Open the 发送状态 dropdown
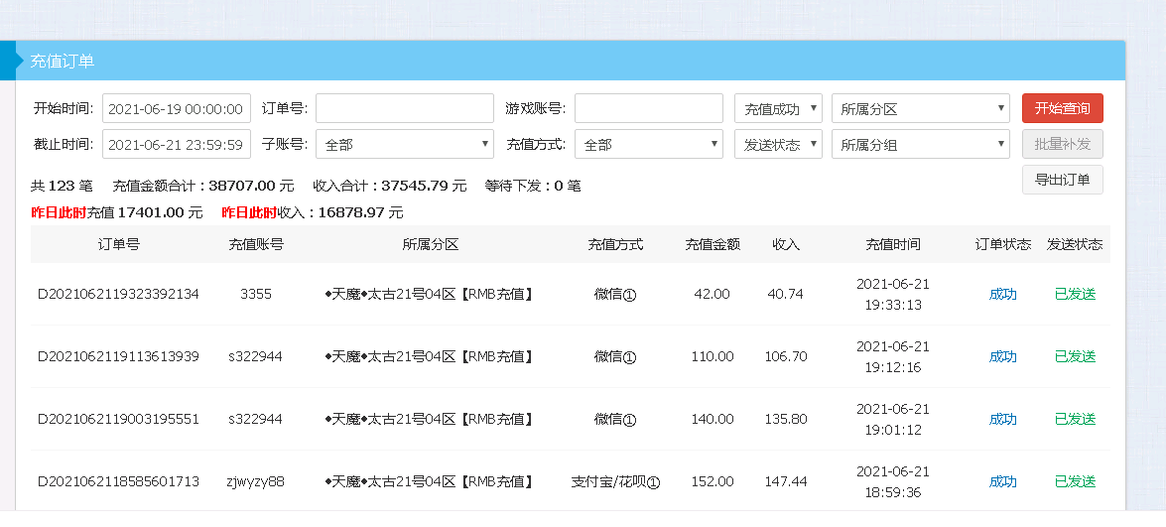Screen dimensions: 1166x527 [x=778, y=144]
